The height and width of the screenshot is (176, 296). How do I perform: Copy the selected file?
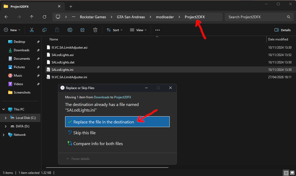point(44,30)
